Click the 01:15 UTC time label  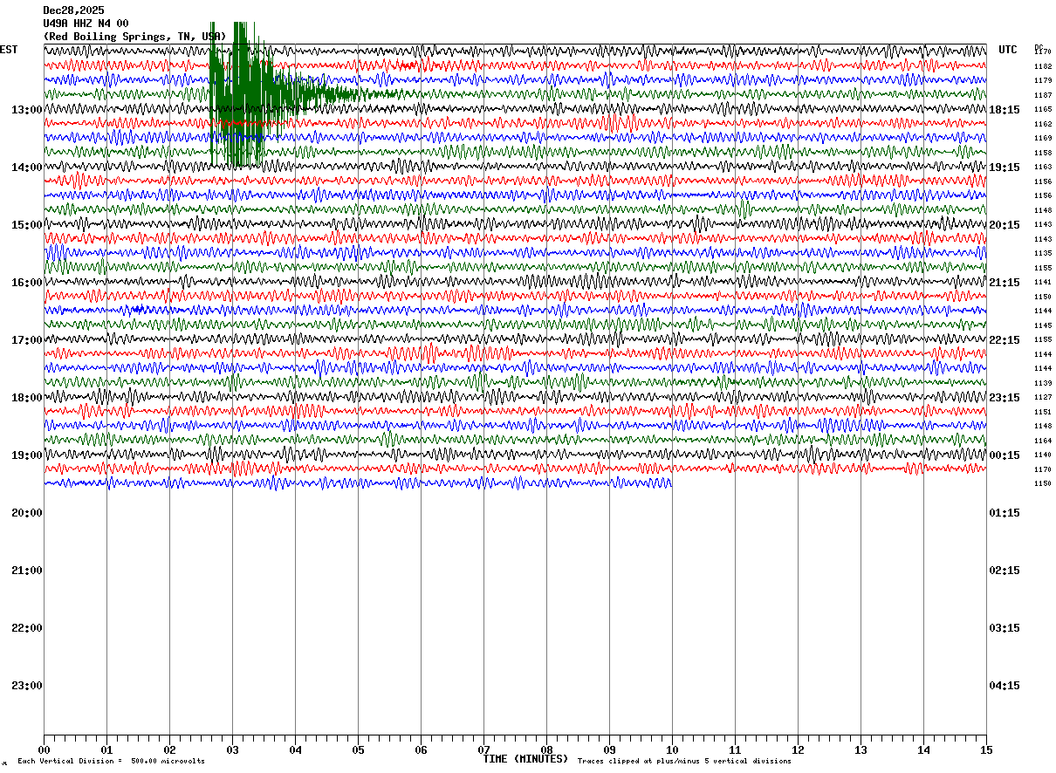pyautogui.click(x=1005, y=513)
